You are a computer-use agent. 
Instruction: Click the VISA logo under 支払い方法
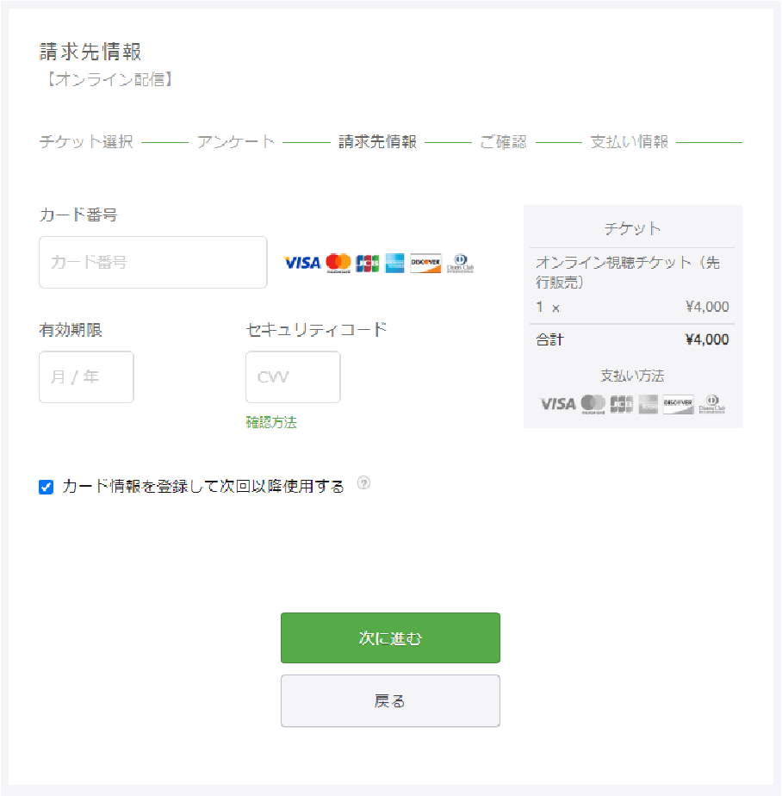point(557,403)
